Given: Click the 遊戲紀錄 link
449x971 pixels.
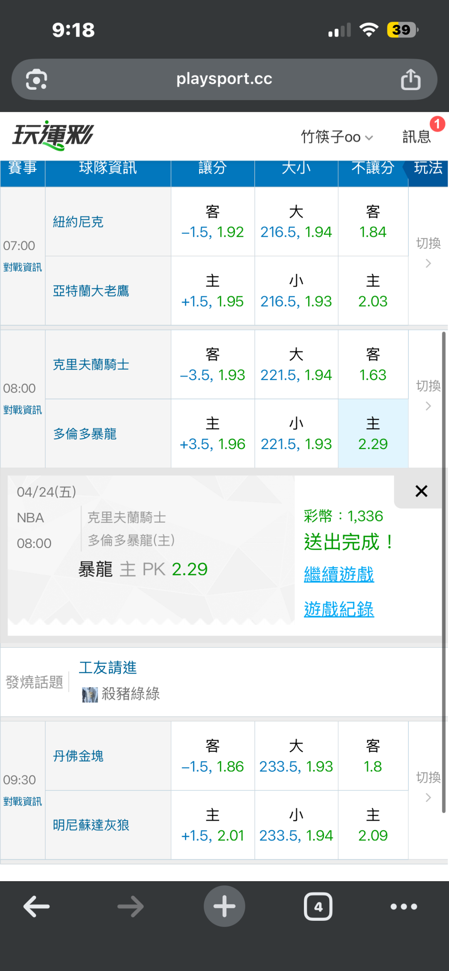Looking at the screenshot, I should pyautogui.click(x=339, y=610).
